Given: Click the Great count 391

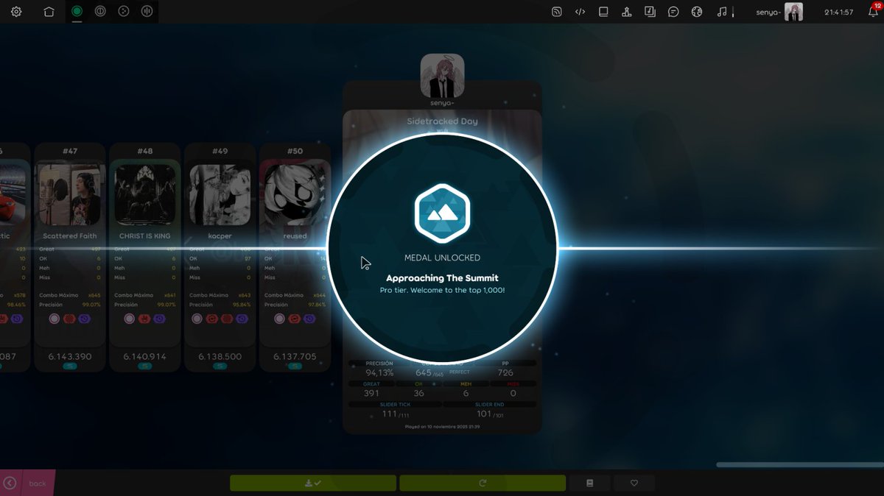Looking at the screenshot, I should 372,393.
